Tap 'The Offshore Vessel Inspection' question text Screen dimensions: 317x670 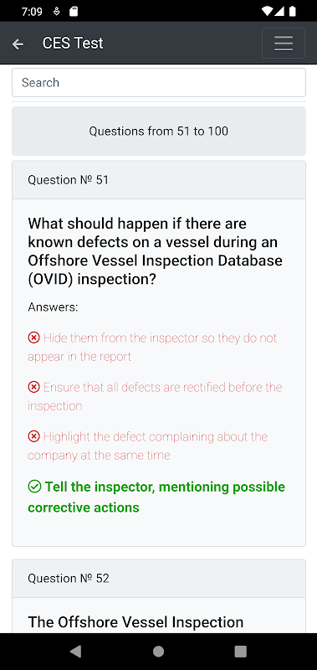[135, 622]
